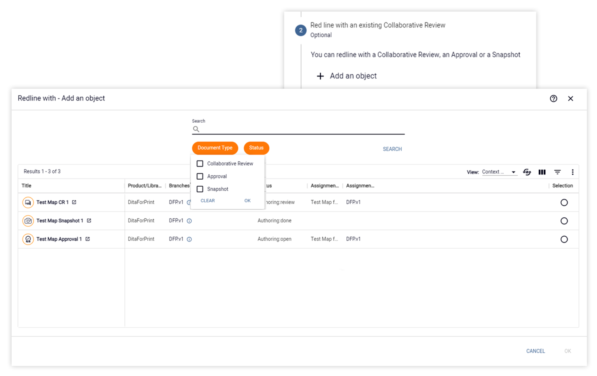
Task: Show branch info for Test Map Snapshot 1
Action: 189,221
